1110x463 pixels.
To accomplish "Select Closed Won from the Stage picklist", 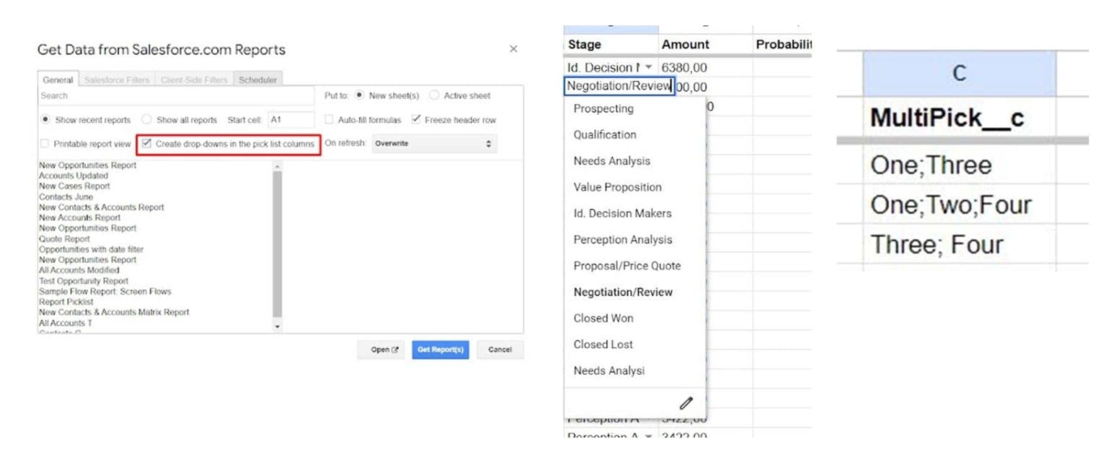I will pyautogui.click(x=603, y=318).
